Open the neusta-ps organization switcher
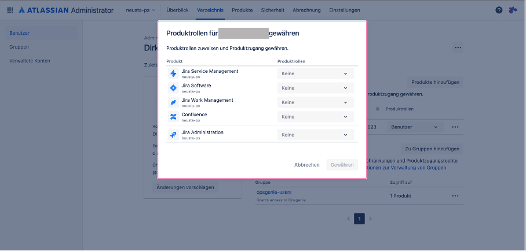 pos(141,10)
